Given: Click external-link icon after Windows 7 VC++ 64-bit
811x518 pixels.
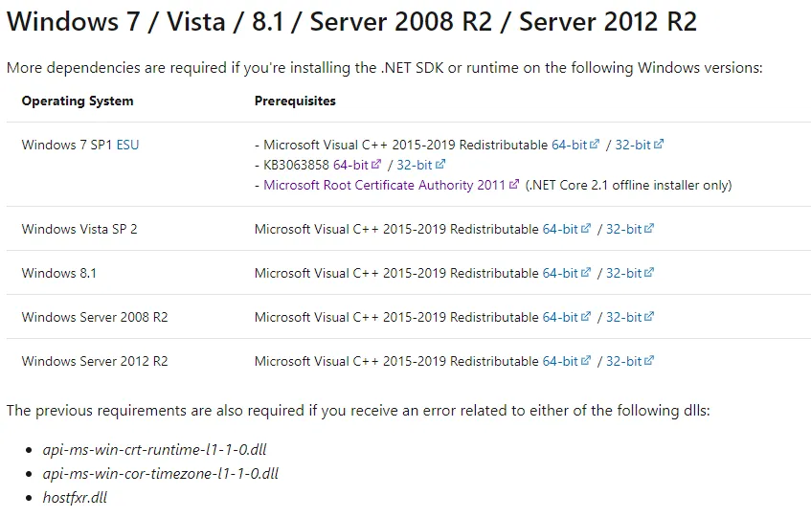Looking at the screenshot, I should (x=596, y=145).
